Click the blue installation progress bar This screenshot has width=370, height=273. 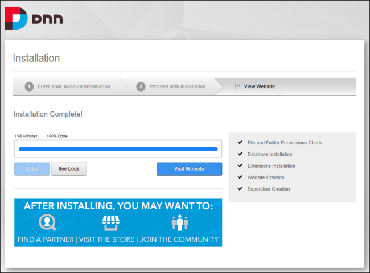click(118, 149)
